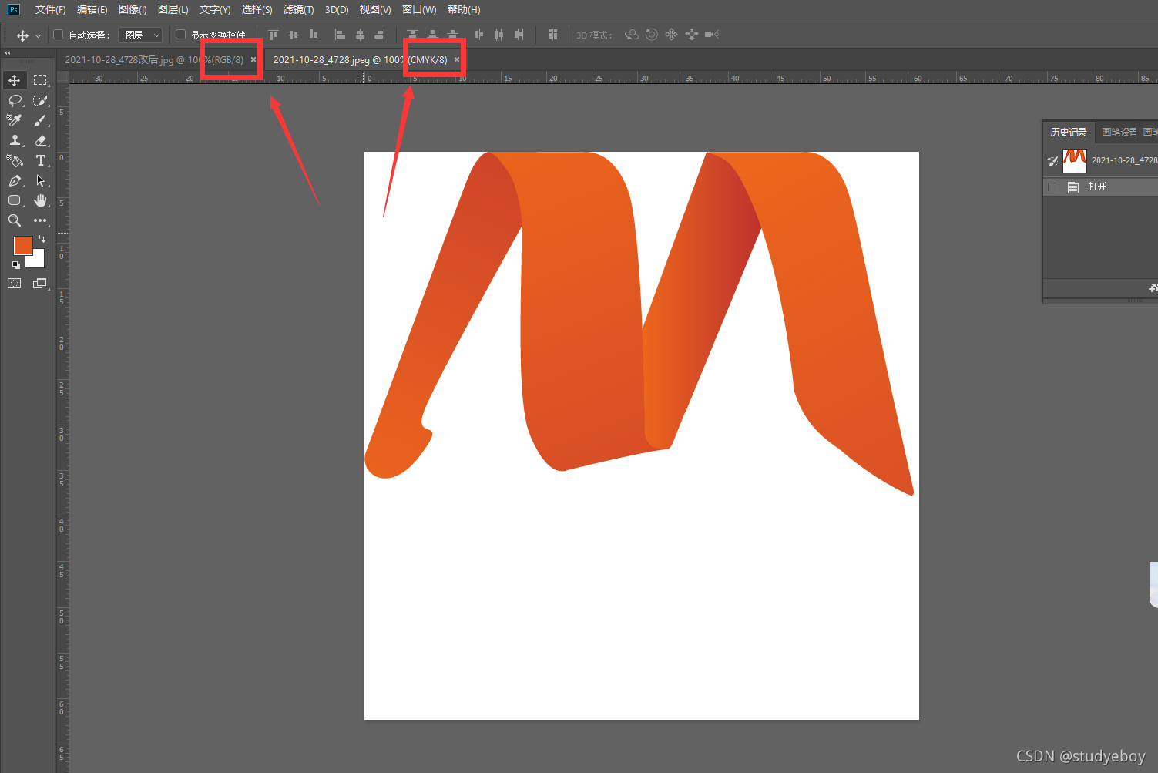Open the 窗口(W) menu
The height and width of the screenshot is (773, 1158).
pos(419,9)
